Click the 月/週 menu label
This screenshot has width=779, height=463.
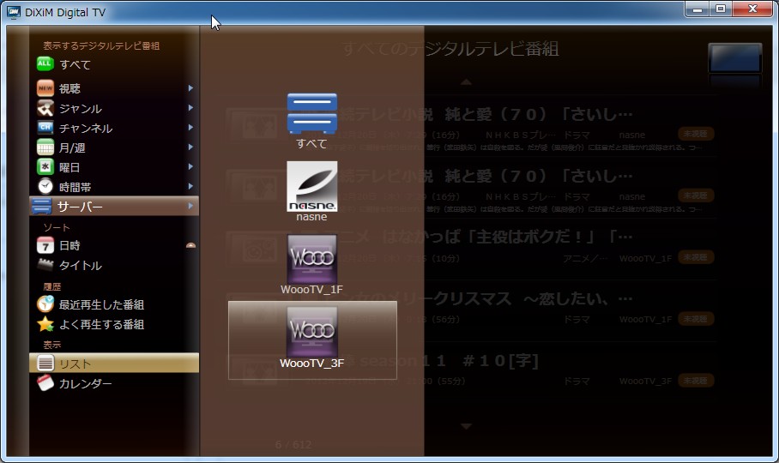tap(72, 147)
